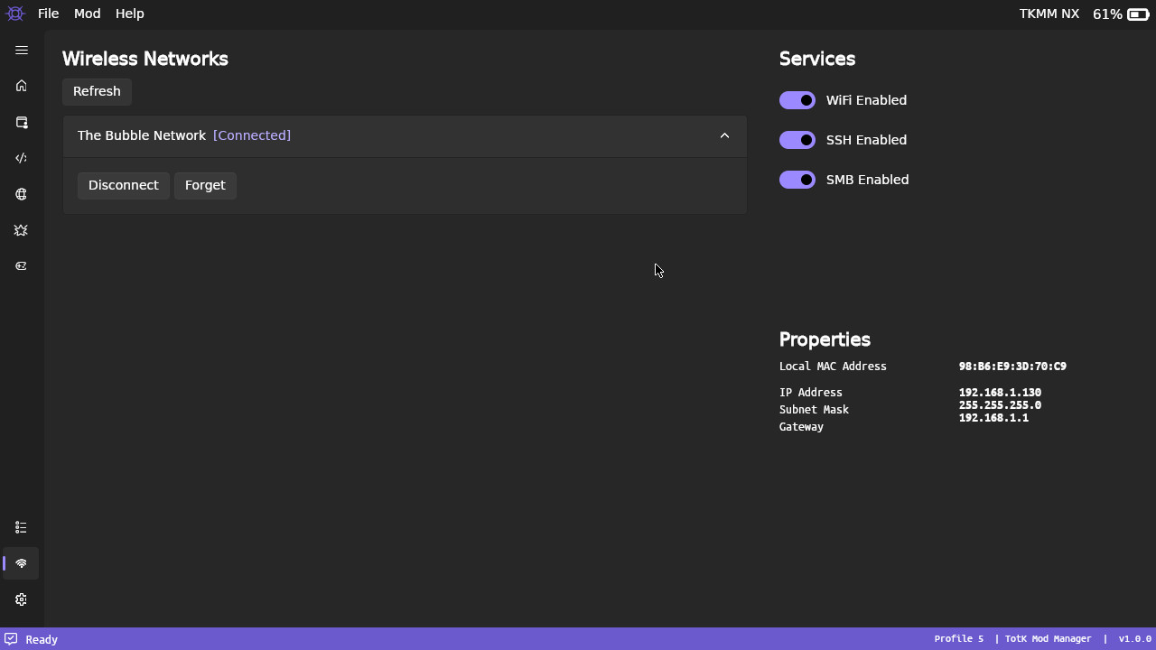Open the Home page from the sidebar
1156x650 pixels.
(x=21, y=86)
